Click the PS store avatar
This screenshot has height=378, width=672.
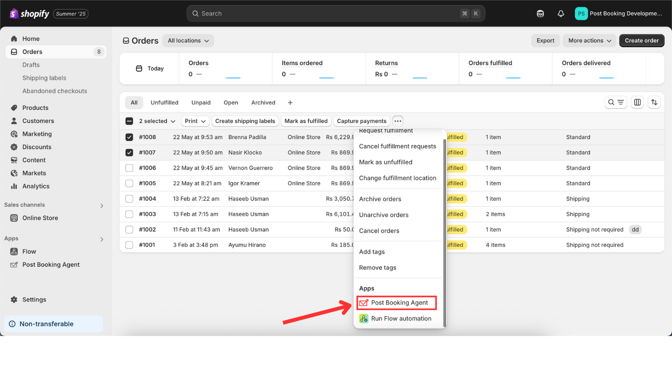click(x=581, y=13)
